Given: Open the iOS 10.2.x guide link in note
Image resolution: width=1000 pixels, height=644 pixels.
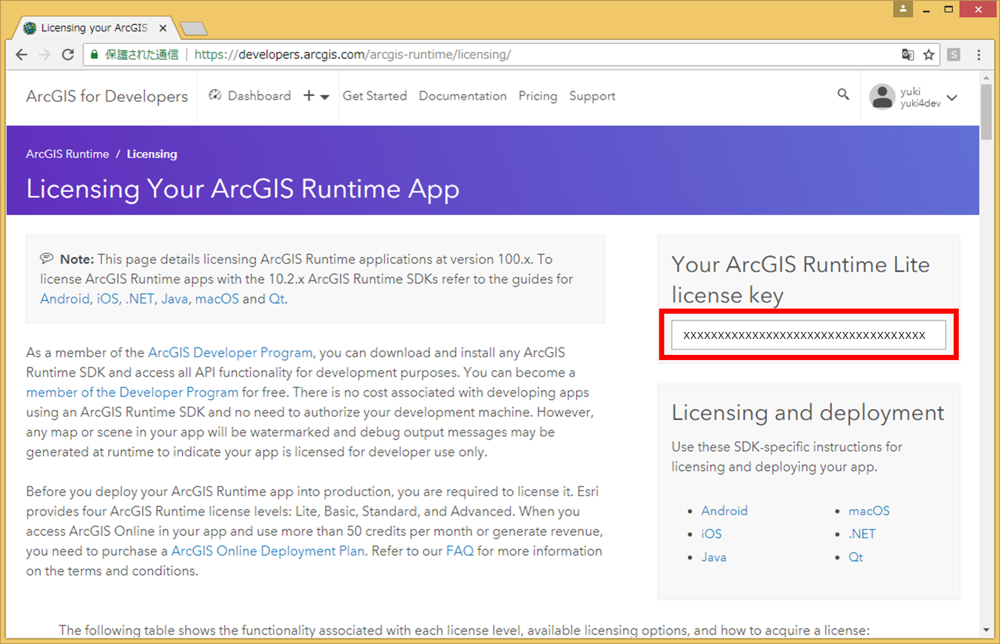Looking at the screenshot, I should click(108, 299).
